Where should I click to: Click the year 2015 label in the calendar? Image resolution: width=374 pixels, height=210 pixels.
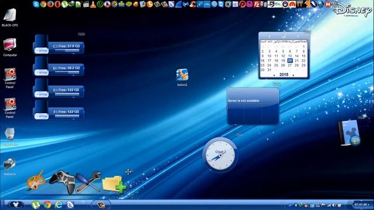pyautogui.click(x=284, y=75)
